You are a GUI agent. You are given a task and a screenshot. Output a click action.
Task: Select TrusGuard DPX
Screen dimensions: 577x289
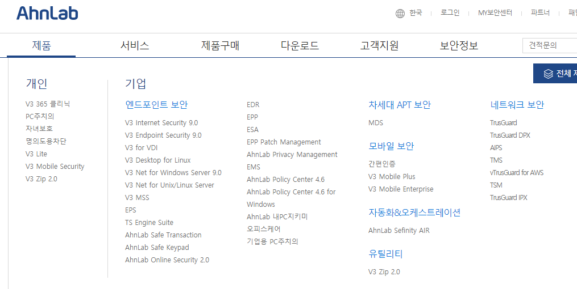[510, 135]
